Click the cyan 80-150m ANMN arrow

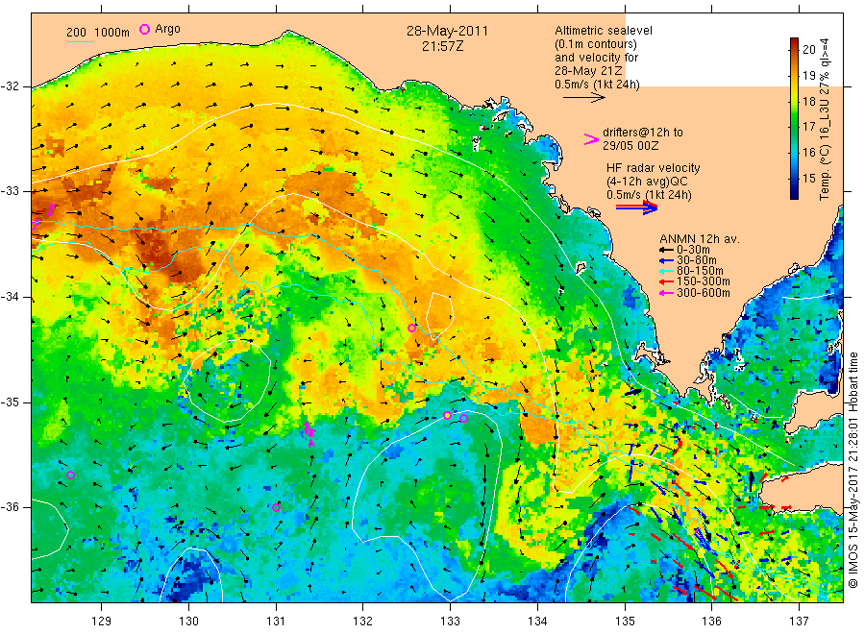[x=667, y=271]
